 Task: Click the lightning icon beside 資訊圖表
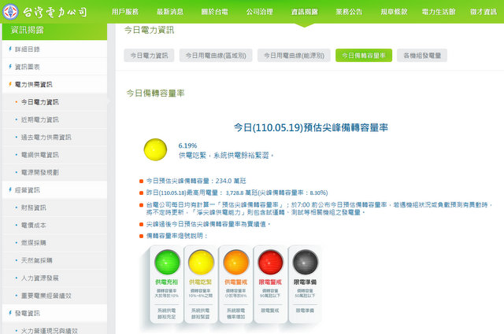(x=10, y=67)
